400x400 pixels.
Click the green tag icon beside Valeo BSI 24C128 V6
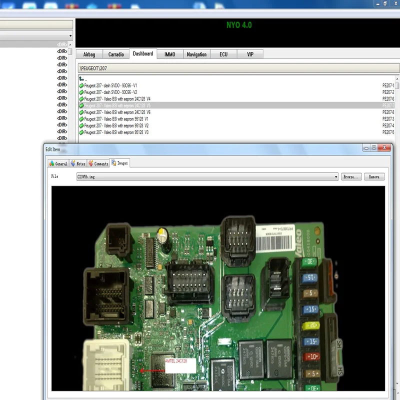pos(81,112)
